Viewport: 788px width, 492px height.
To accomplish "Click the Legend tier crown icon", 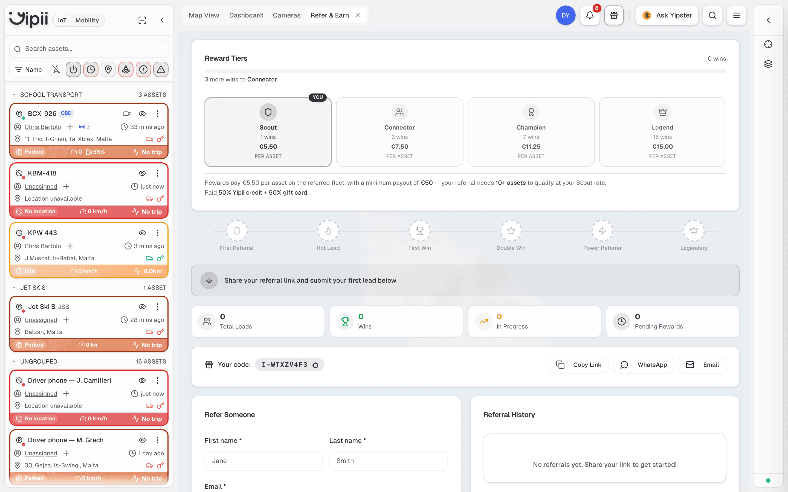I will pos(662,112).
